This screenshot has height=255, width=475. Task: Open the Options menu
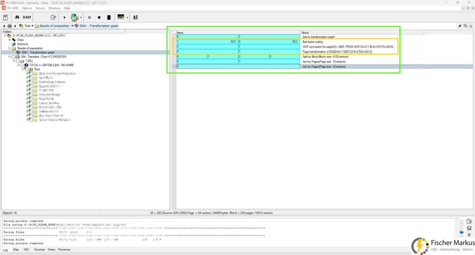point(27,8)
